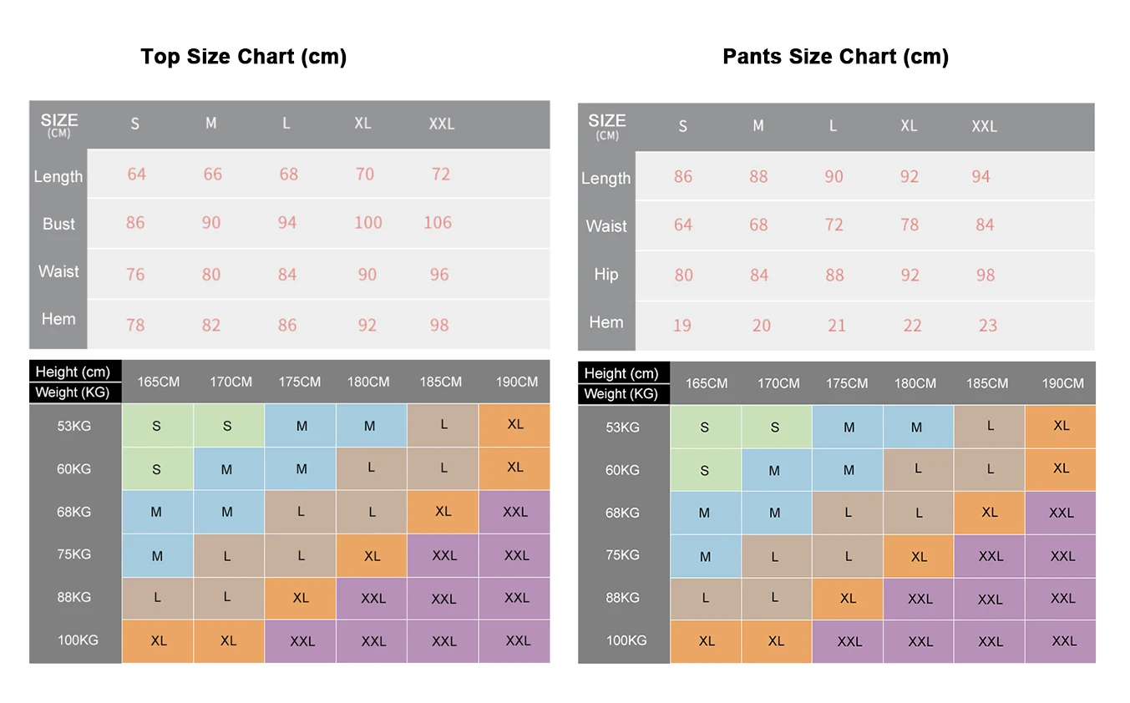
Task: Select Waist value 78 in Pants chart
Action: (x=910, y=225)
